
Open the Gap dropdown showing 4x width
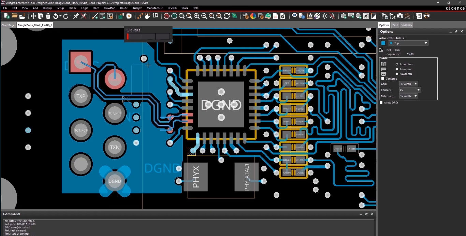click(408, 84)
